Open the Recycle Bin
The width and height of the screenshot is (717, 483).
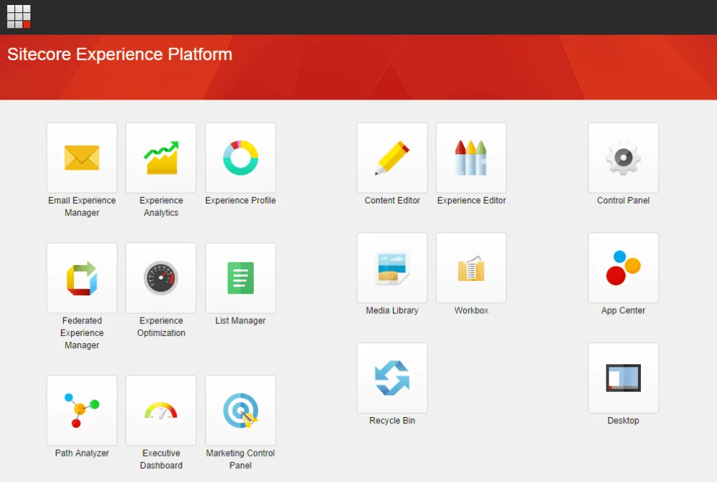[x=391, y=378]
